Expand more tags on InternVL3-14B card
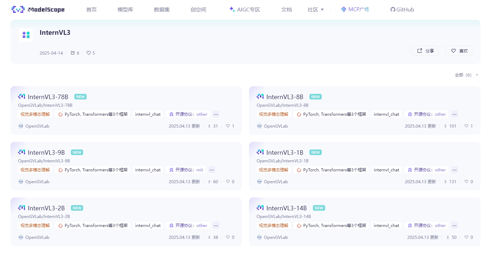Image resolution: width=491 pixels, height=267 pixels. tap(454, 225)
